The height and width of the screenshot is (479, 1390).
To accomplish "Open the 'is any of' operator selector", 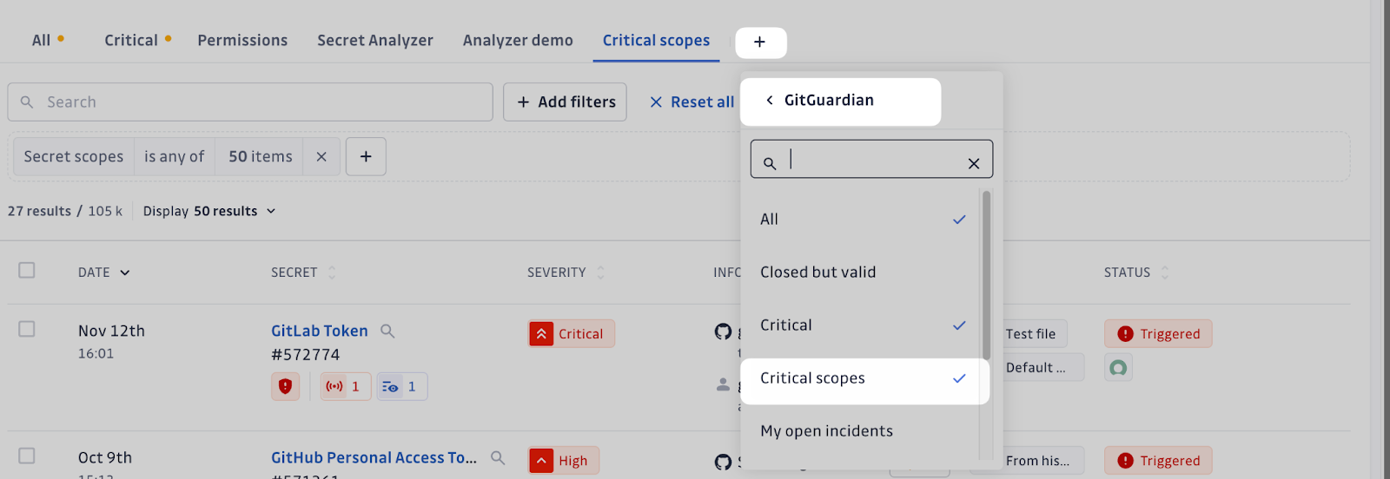I will click(174, 157).
